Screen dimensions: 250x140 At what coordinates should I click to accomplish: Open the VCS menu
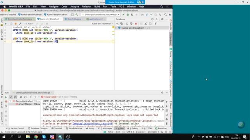[x=121, y=7]
